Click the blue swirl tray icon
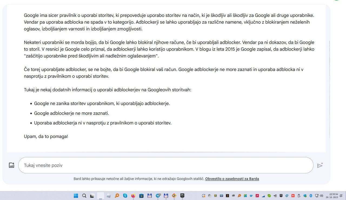 point(287,196)
